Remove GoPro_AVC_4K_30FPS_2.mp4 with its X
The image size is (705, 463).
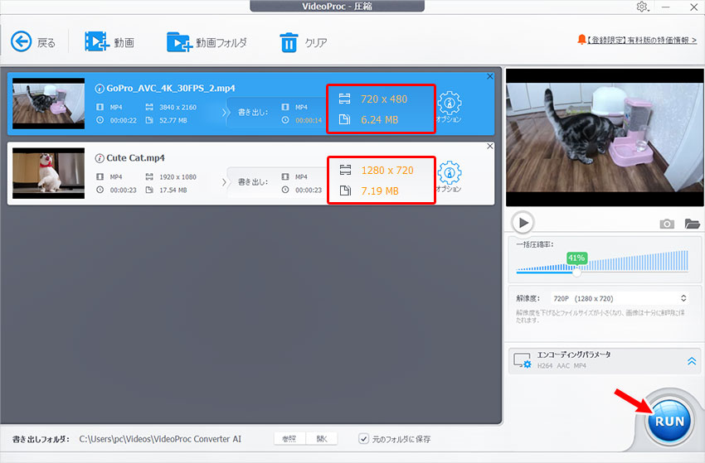pos(490,76)
